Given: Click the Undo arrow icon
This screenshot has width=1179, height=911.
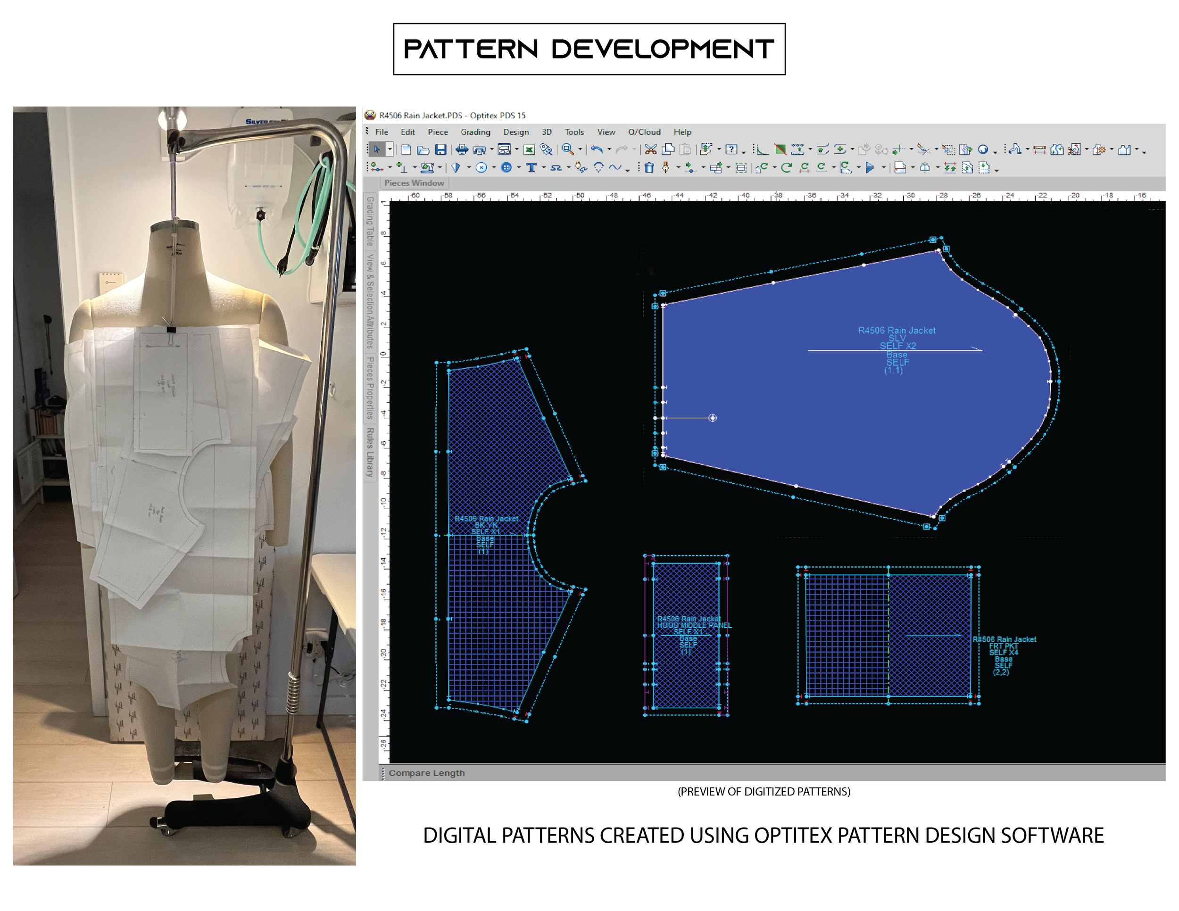Looking at the screenshot, I should (596, 149).
